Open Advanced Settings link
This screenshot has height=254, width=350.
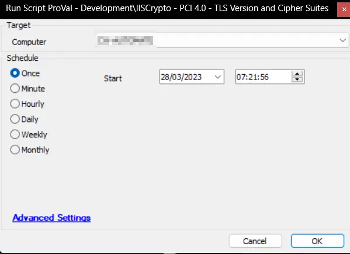point(51,218)
